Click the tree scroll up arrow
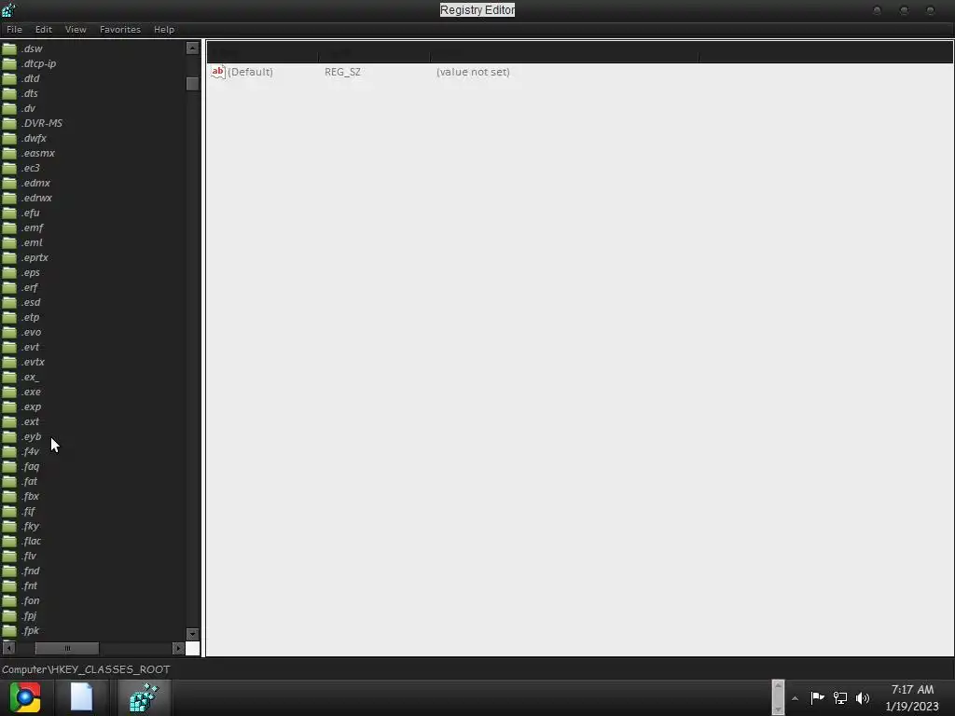This screenshot has height=716, width=955. click(x=192, y=48)
